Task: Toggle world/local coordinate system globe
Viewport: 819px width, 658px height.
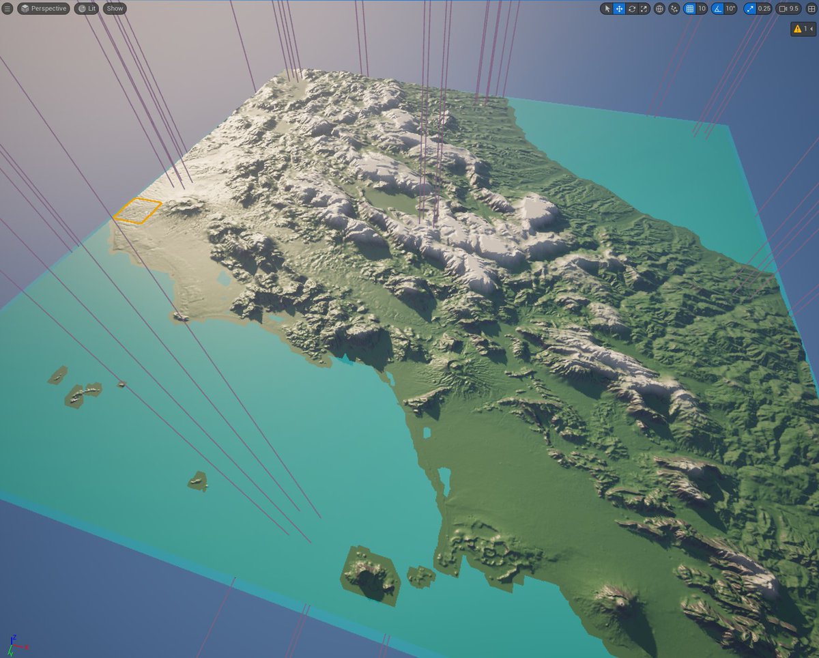Action: pos(659,9)
